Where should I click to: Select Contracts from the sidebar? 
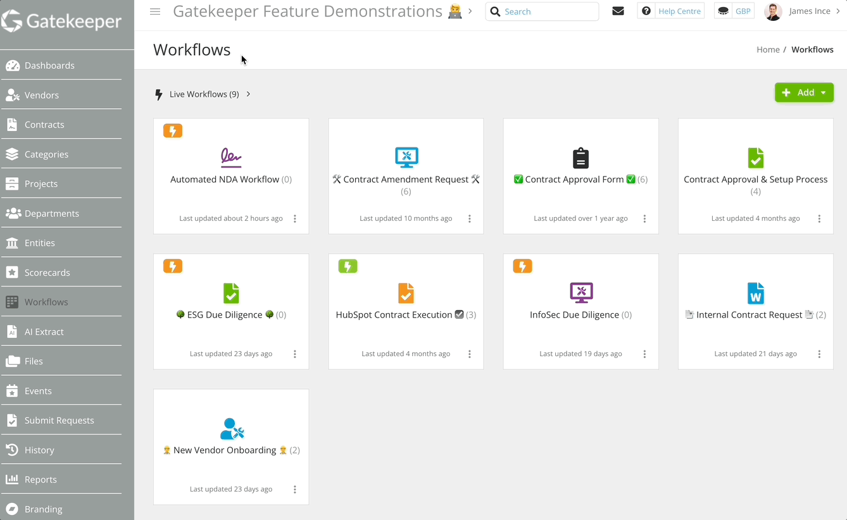(44, 125)
